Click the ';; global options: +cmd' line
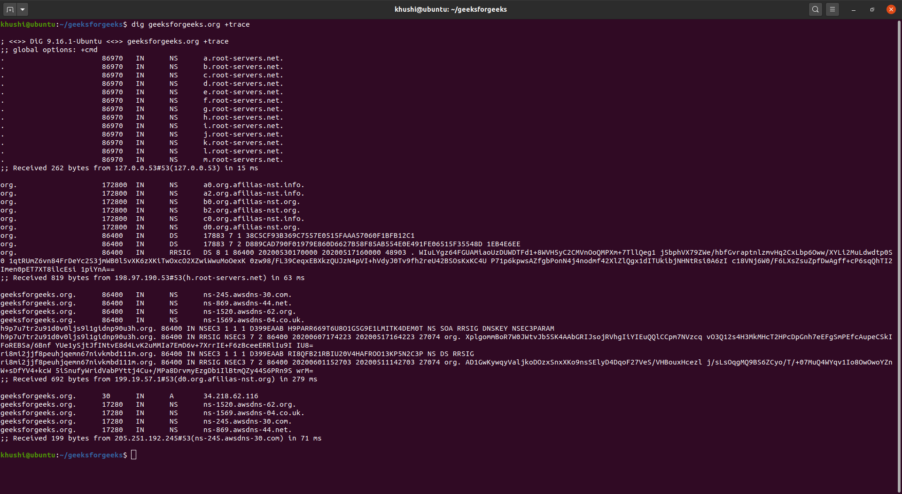 click(x=49, y=50)
